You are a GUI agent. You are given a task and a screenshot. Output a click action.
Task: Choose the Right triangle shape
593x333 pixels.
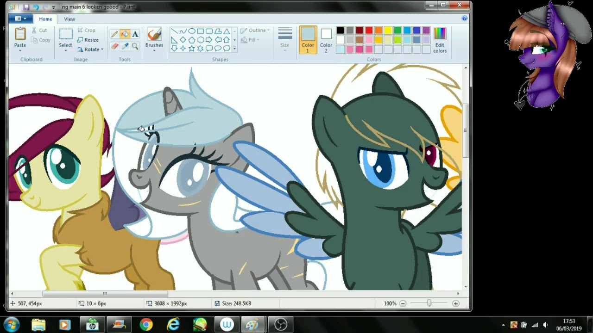point(174,40)
